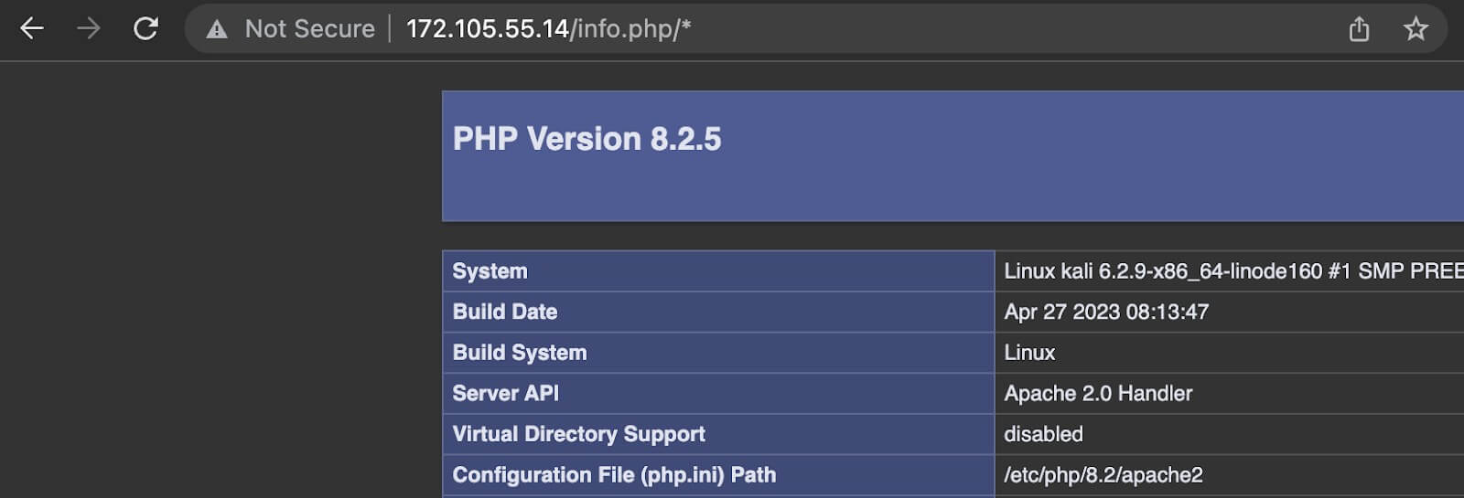Click the browser forward arrow
Screen dimensions: 1464x498
pos(89,28)
